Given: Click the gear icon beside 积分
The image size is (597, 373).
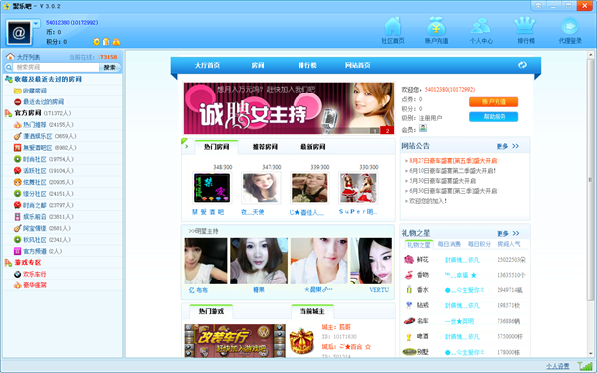Looking at the screenshot, I should click(97, 41).
